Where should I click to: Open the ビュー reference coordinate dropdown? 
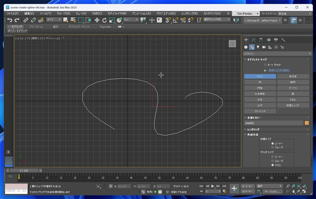131,19
